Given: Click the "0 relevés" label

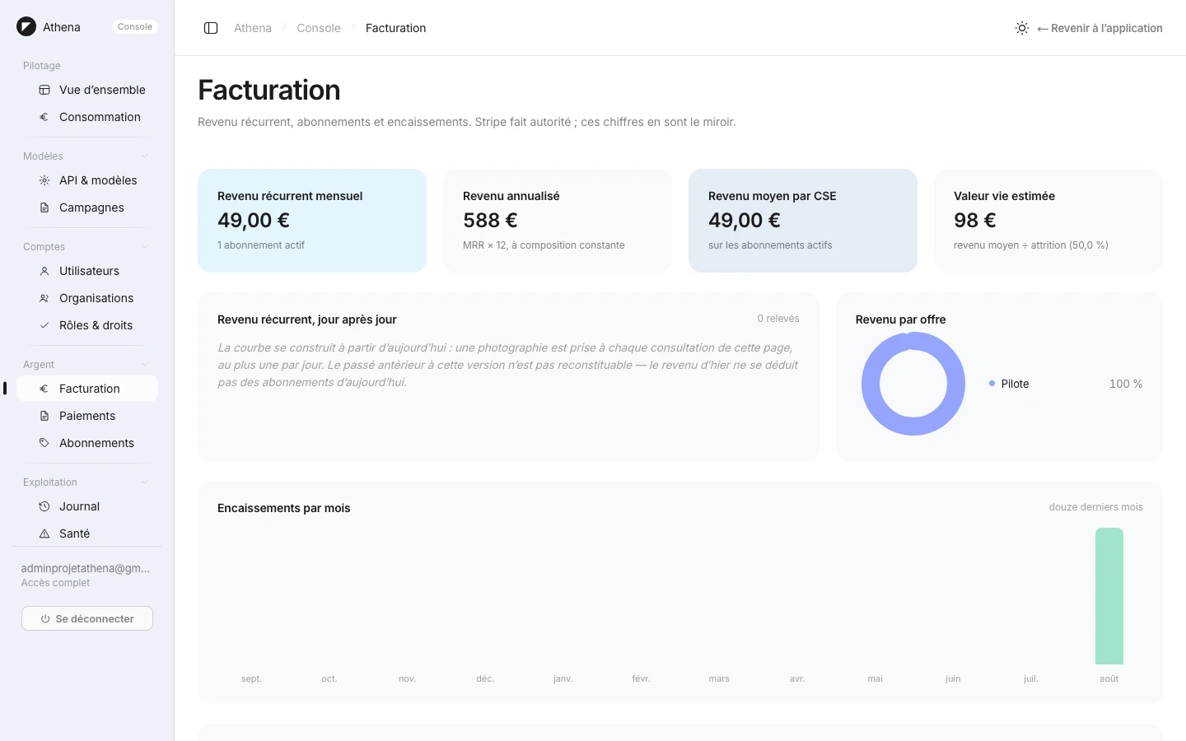Looking at the screenshot, I should (778, 319).
